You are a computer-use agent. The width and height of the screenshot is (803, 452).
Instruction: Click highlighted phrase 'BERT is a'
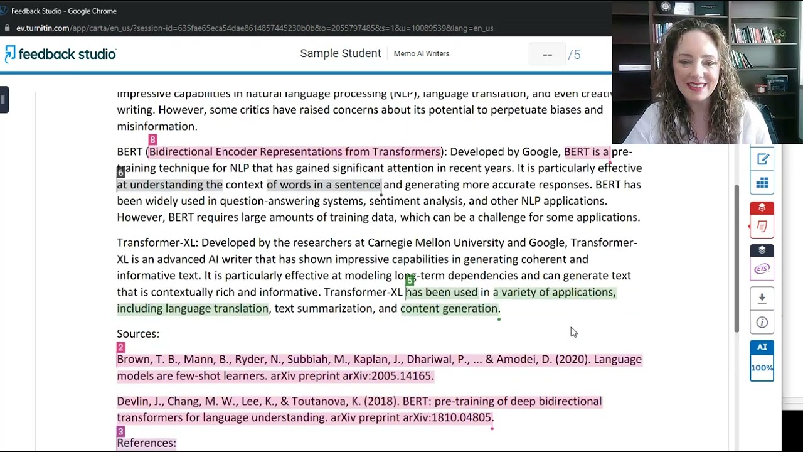pos(587,152)
